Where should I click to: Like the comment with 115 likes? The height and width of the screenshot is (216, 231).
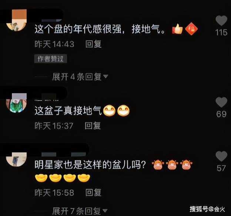(221, 21)
